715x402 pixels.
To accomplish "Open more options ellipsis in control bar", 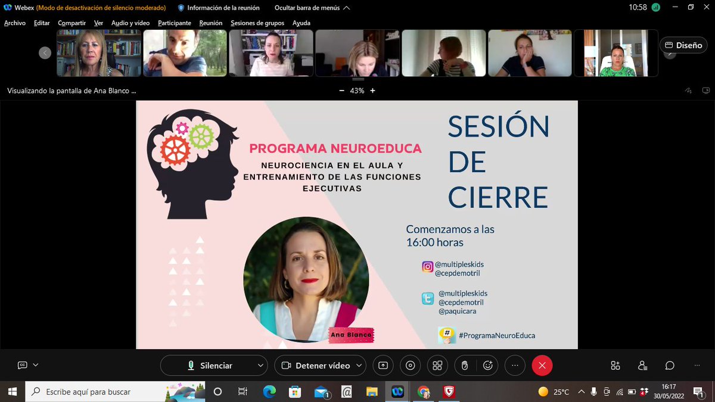I will [515, 366].
